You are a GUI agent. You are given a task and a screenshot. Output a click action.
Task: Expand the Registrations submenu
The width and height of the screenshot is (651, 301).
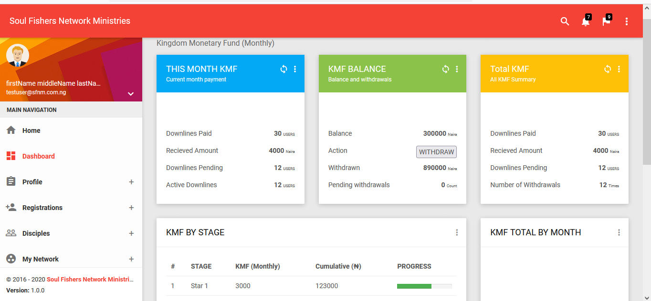pyautogui.click(x=131, y=208)
